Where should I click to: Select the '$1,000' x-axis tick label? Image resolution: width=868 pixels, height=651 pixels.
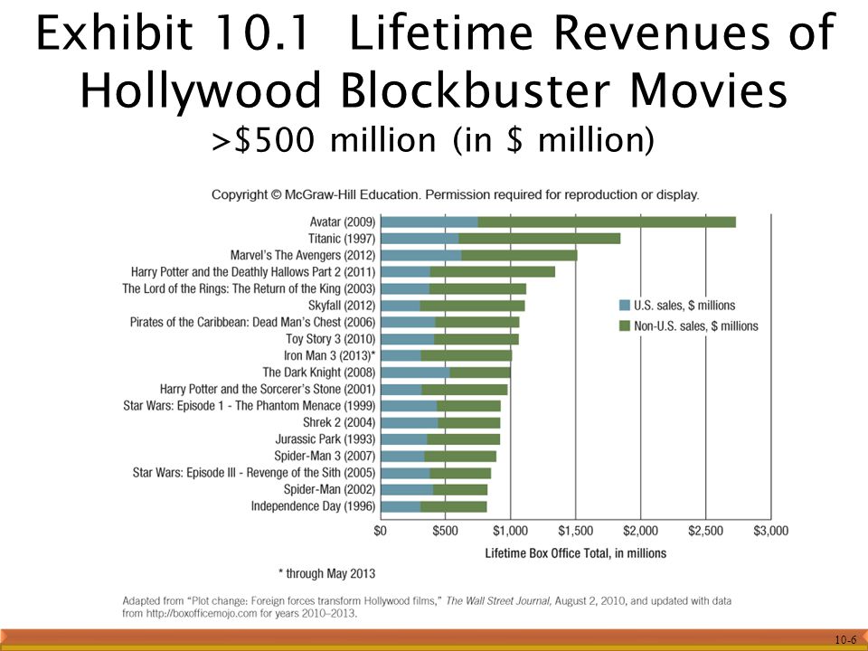point(510,531)
